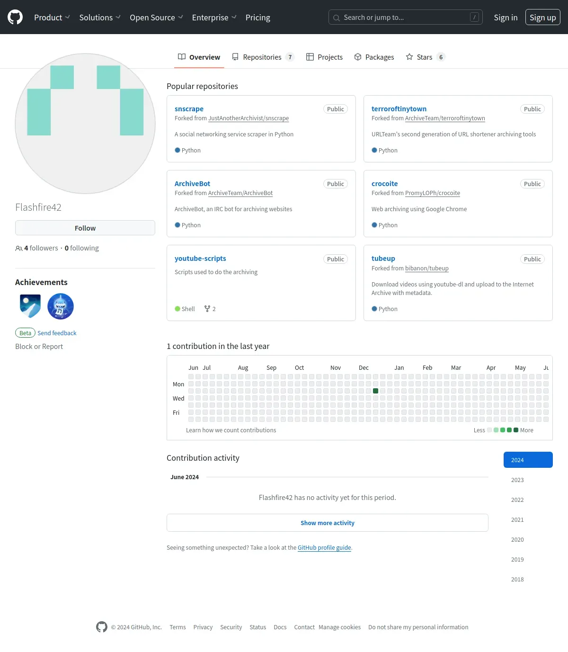
Task: Open the Pull Shark achievement badge
Action: tap(61, 306)
